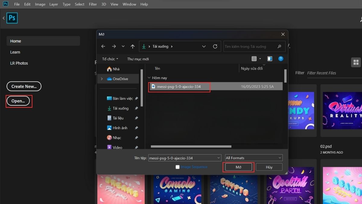Open the Tổ chức dropdown menu
The height and width of the screenshot is (204, 362).
point(110,59)
